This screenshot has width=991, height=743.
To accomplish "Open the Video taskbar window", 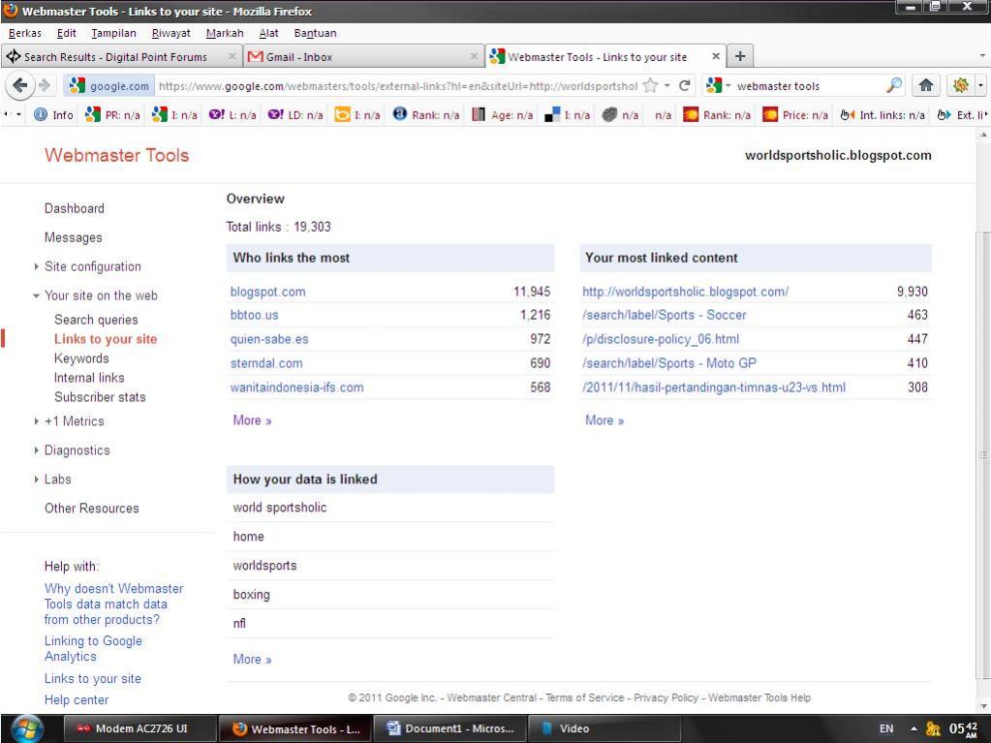I will (604, 728).
